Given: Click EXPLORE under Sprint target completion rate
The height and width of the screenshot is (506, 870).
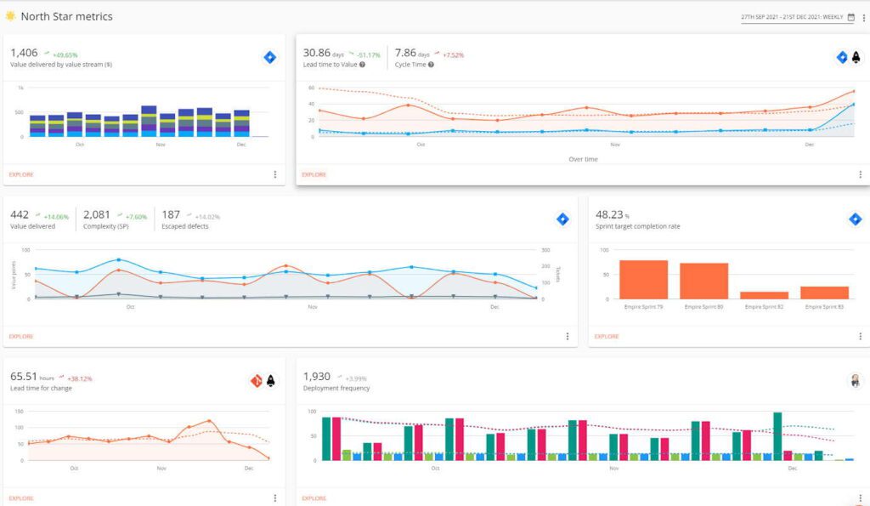Looking at the screenshot, I should coord(607,336).
